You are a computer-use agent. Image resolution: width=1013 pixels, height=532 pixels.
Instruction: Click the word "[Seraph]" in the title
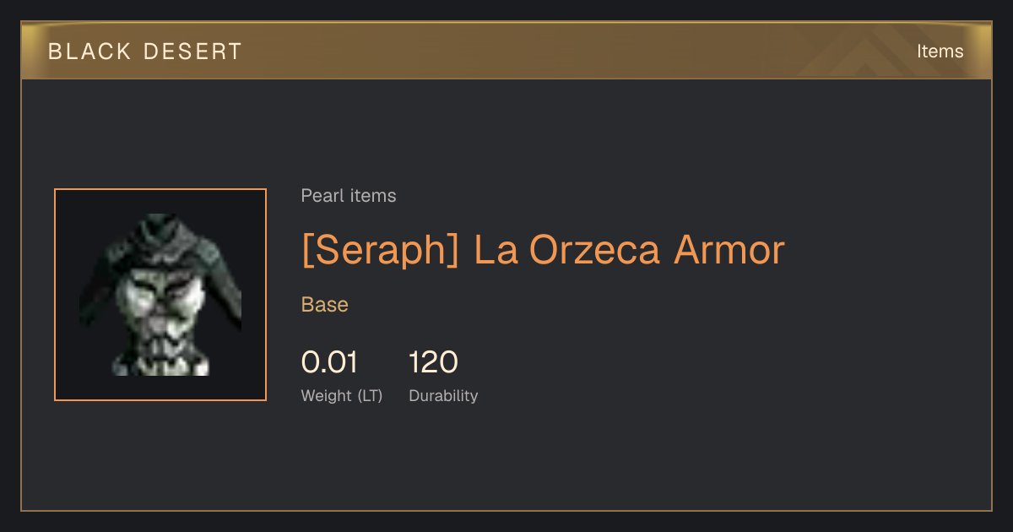380,250
